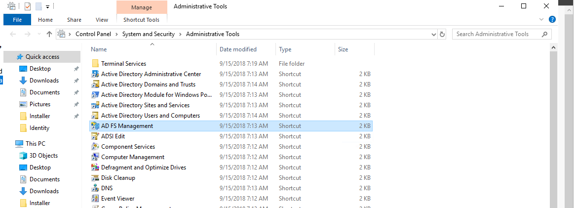Select the DNS shortcut icon
This screenshot has height=208, width=575.
tap(95, 188)
